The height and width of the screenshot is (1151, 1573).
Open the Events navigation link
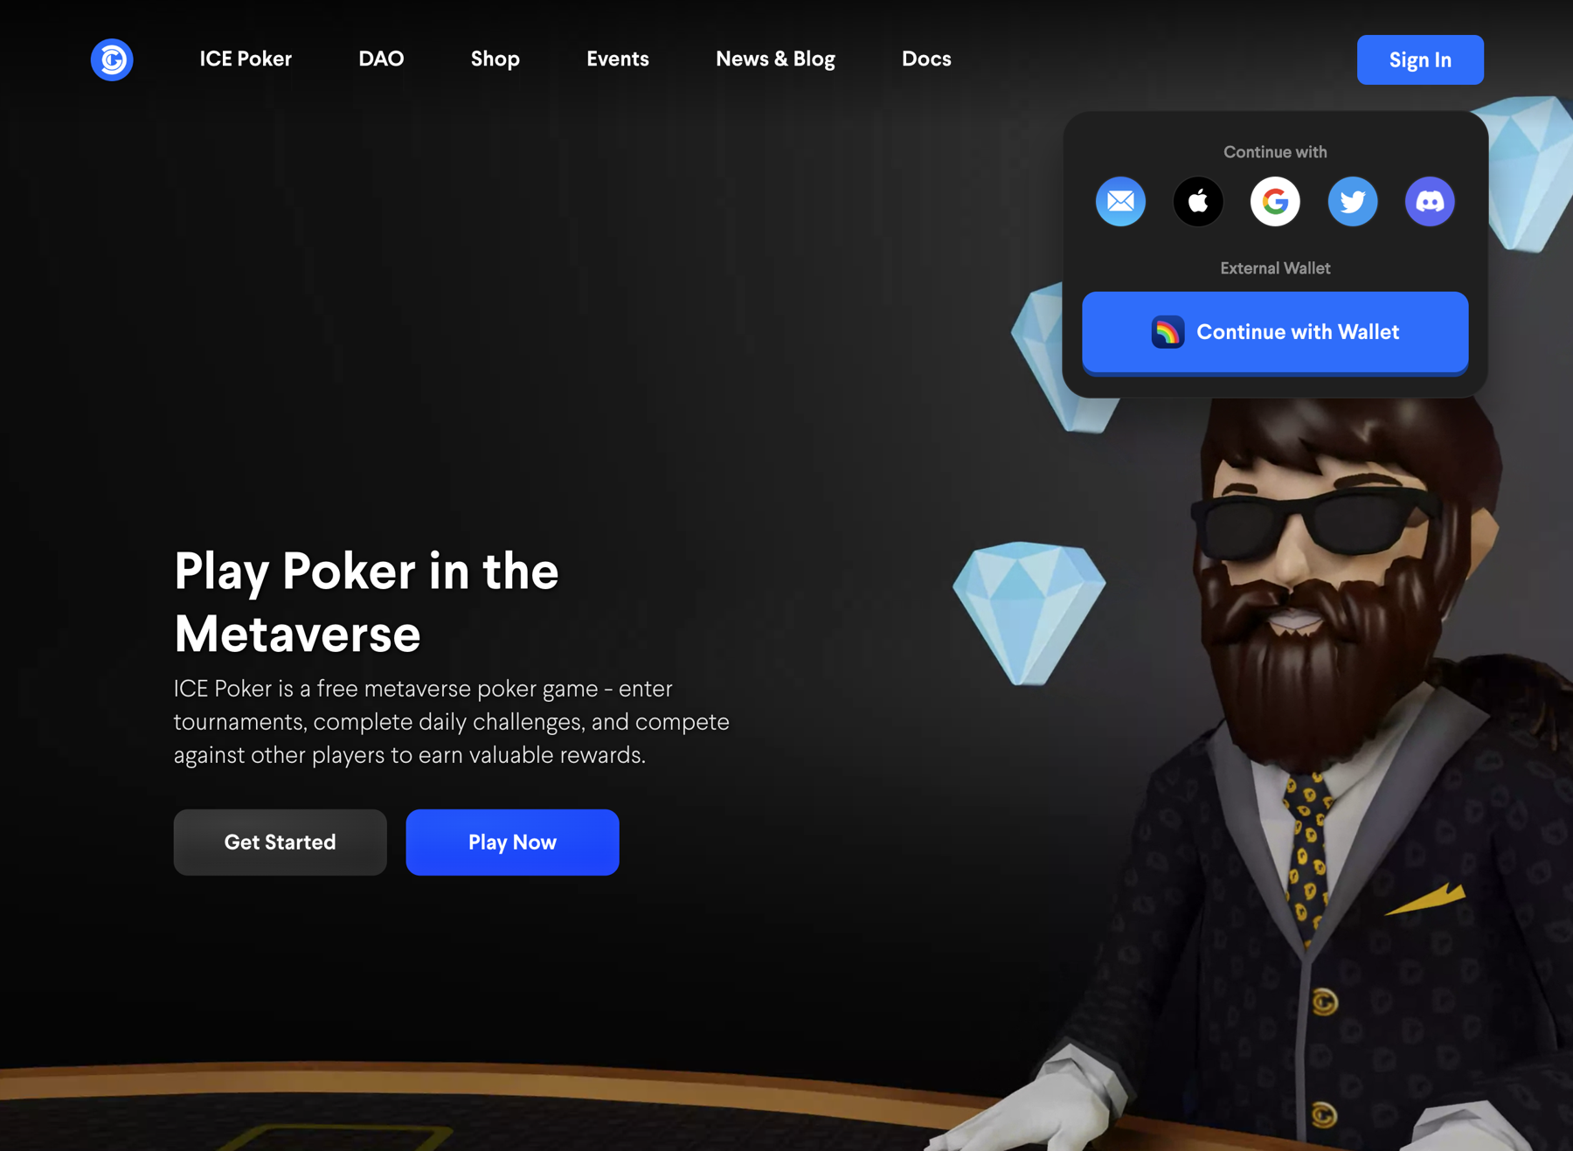coord(618,59)
